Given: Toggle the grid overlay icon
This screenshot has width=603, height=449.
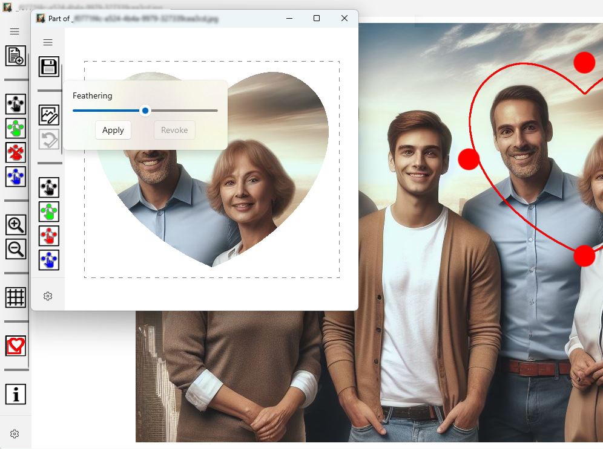Looking at the screenshot, I should (16, 297).
